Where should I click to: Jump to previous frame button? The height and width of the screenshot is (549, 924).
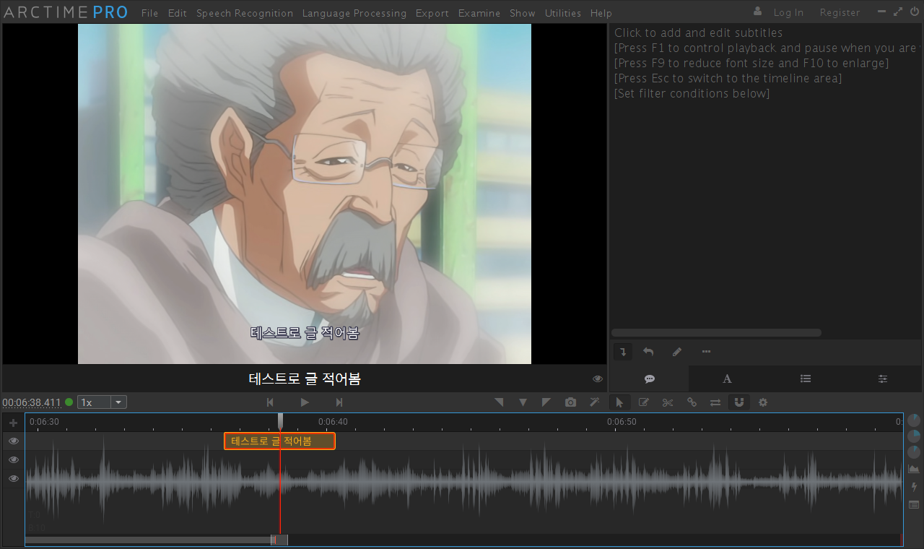(270, 402)
